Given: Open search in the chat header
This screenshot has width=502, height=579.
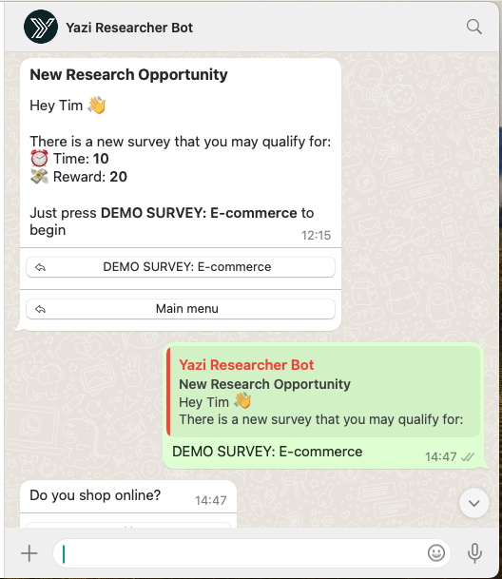Looking at the screenshot, I should (473, 27).
